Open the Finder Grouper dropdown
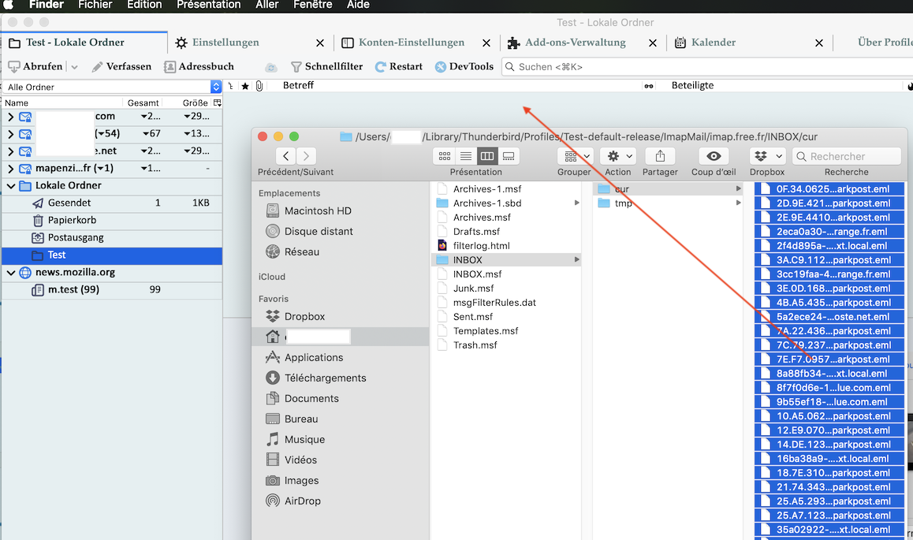913x540 pixels. [575, 156]
